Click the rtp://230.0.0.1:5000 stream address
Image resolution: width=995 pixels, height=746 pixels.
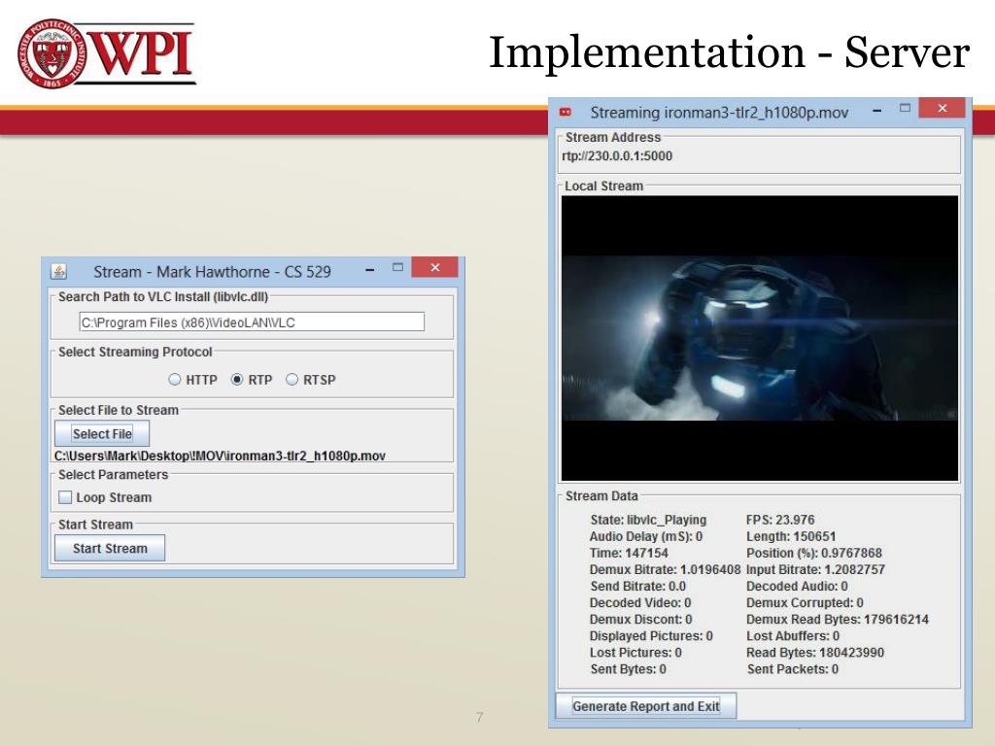point(617,156)
